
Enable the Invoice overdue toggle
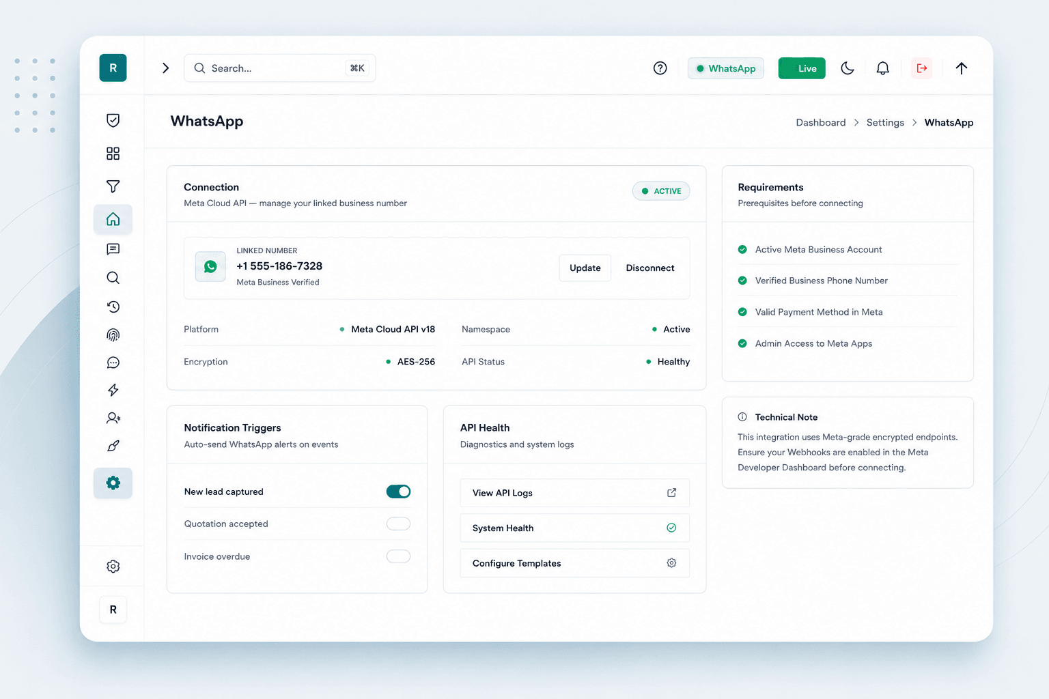399,556
